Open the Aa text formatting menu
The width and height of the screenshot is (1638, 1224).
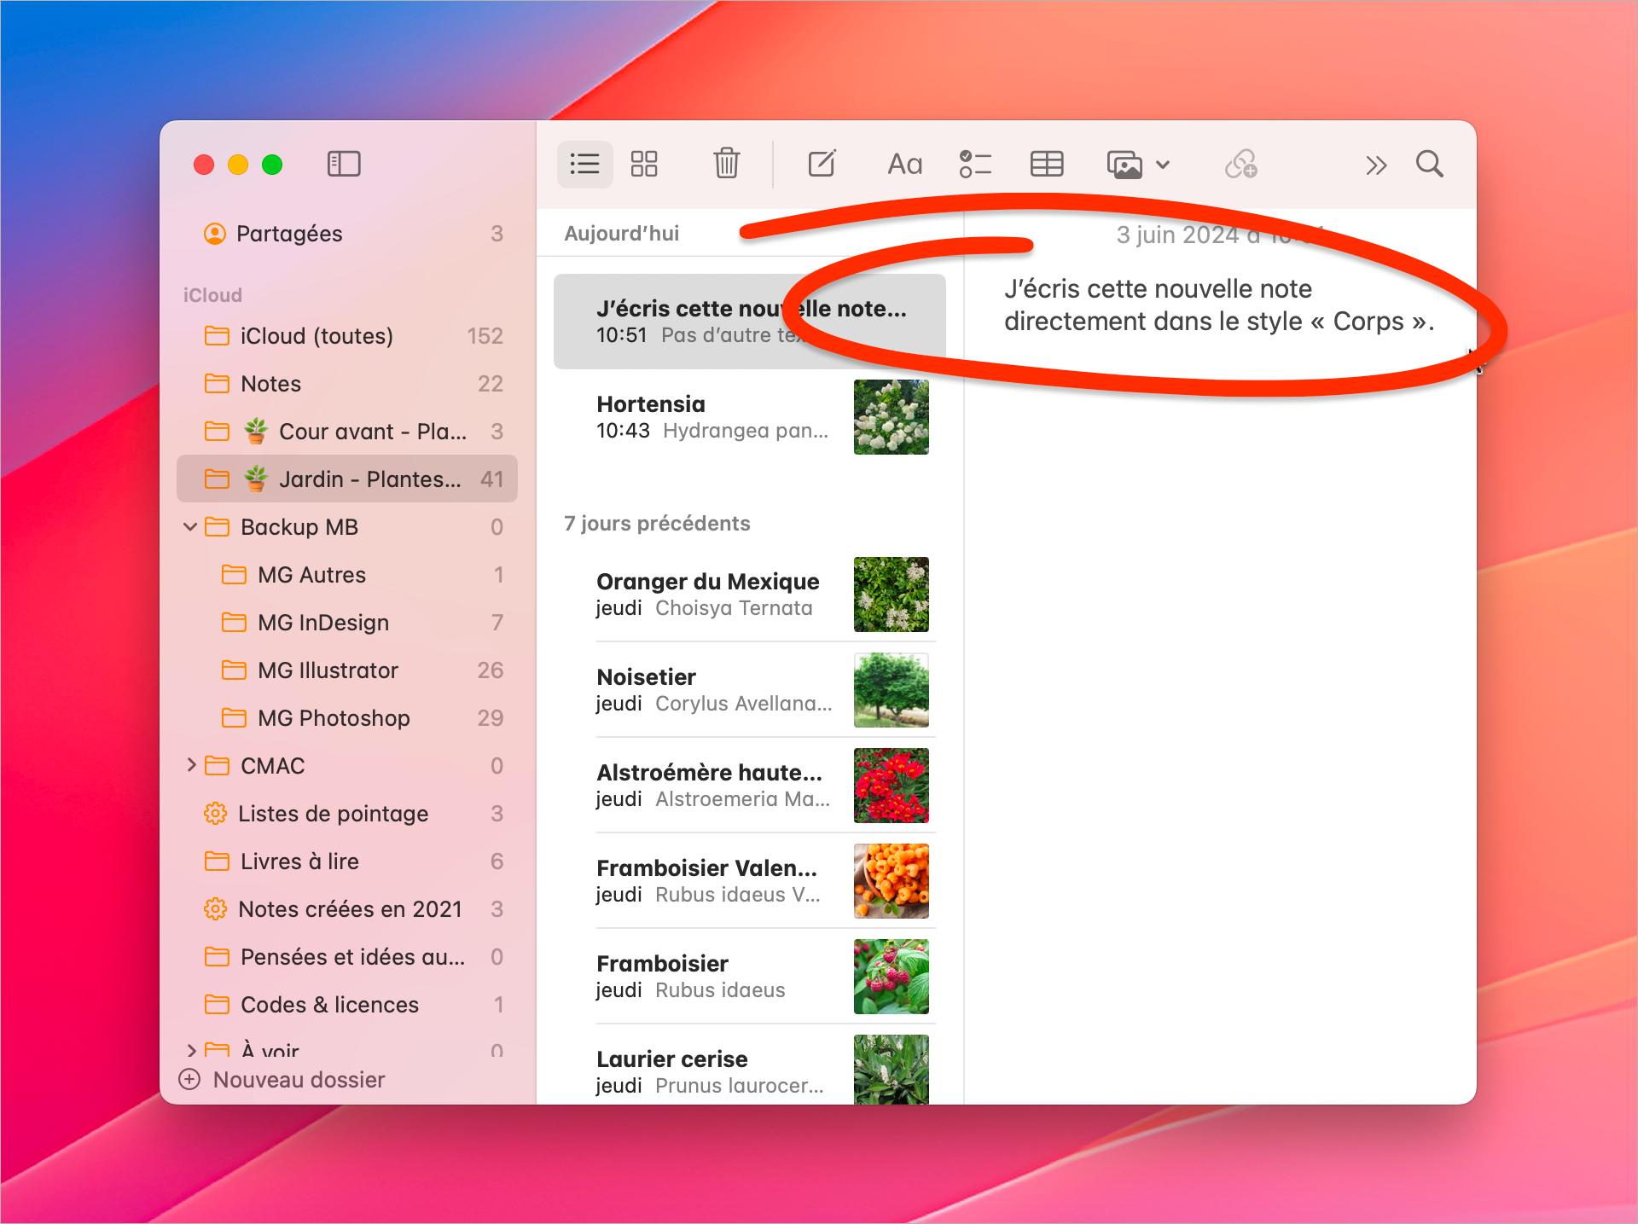point(903,164)
